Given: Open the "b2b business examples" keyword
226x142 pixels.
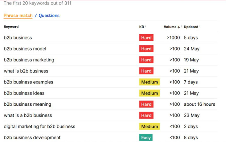Looking at the screenshot, I should [29, 82].
